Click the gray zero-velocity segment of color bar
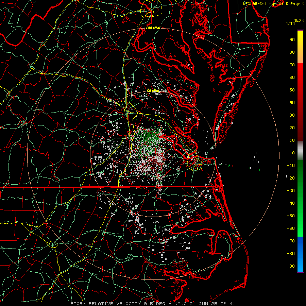 point(300,151)
